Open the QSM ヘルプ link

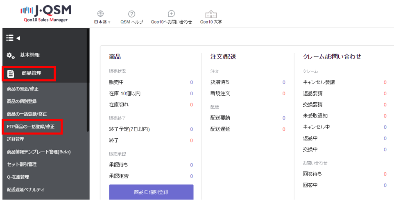131,22
